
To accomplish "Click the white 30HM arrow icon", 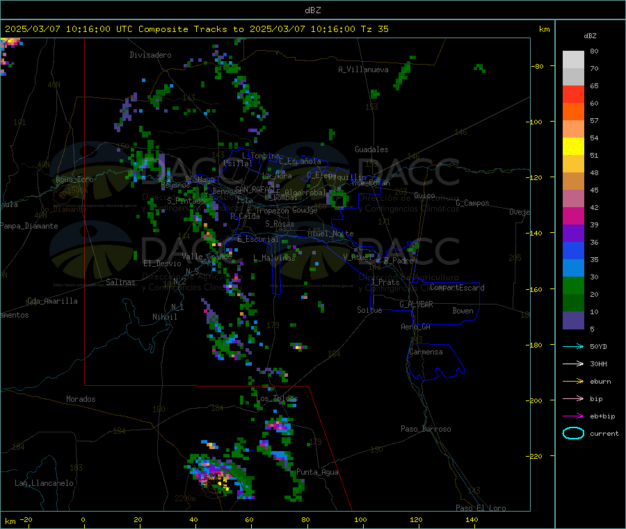I will 573,364.
